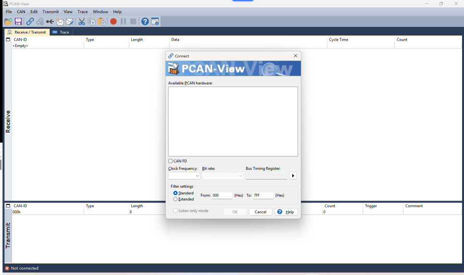The width and height of the screenshot is (464, 275).
Task: Toggle the Listen-only mode checkbox
Action: tap(176, 211)
